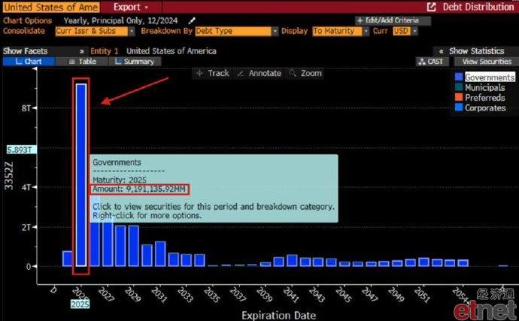Click the Show Statistics label
The width and height of the screenshot is (519, 321).
click(476, 51)
